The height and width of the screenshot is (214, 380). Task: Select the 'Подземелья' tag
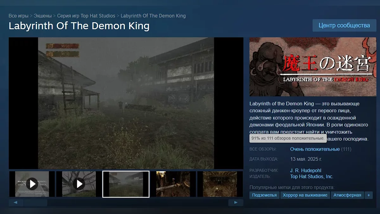coord(264,195)
